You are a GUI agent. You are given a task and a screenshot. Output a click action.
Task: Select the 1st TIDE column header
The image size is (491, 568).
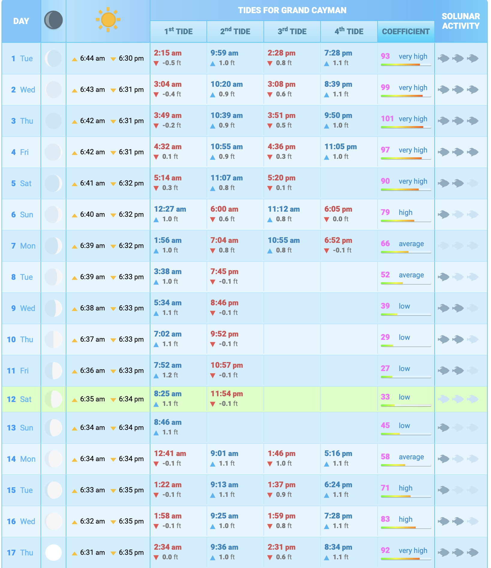pos(178,32)
